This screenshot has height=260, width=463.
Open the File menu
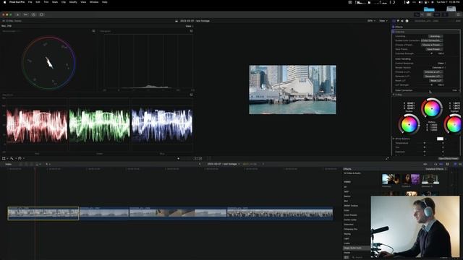coord(30,2)
